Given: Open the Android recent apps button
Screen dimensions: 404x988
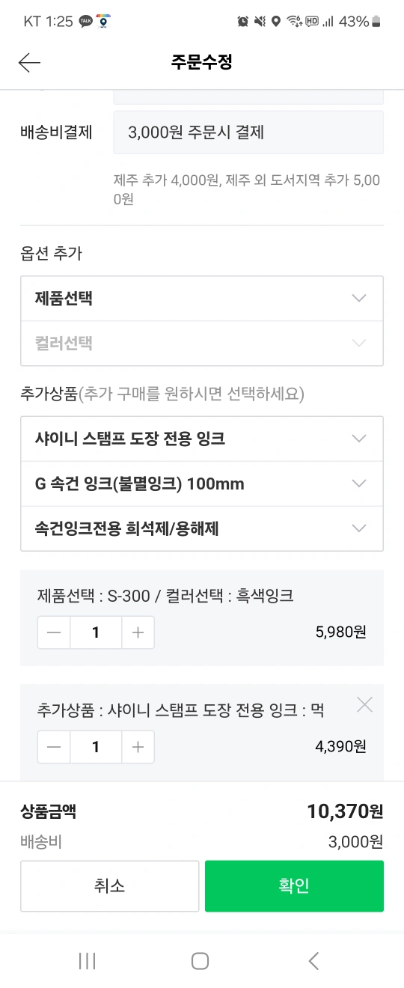Looking at the screenshot, I should coord(88,961).
